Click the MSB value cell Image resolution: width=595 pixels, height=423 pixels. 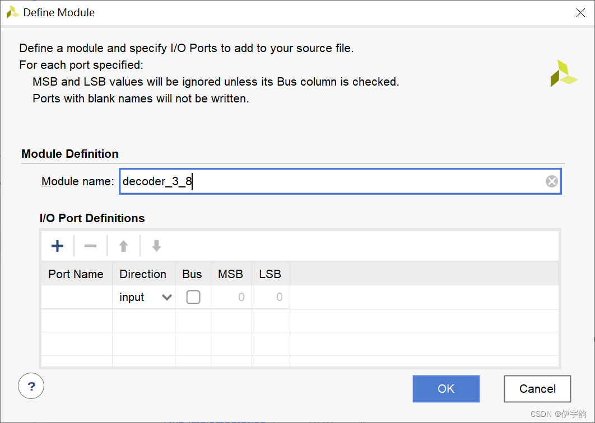pyautogui.click(x=231, y=297)
